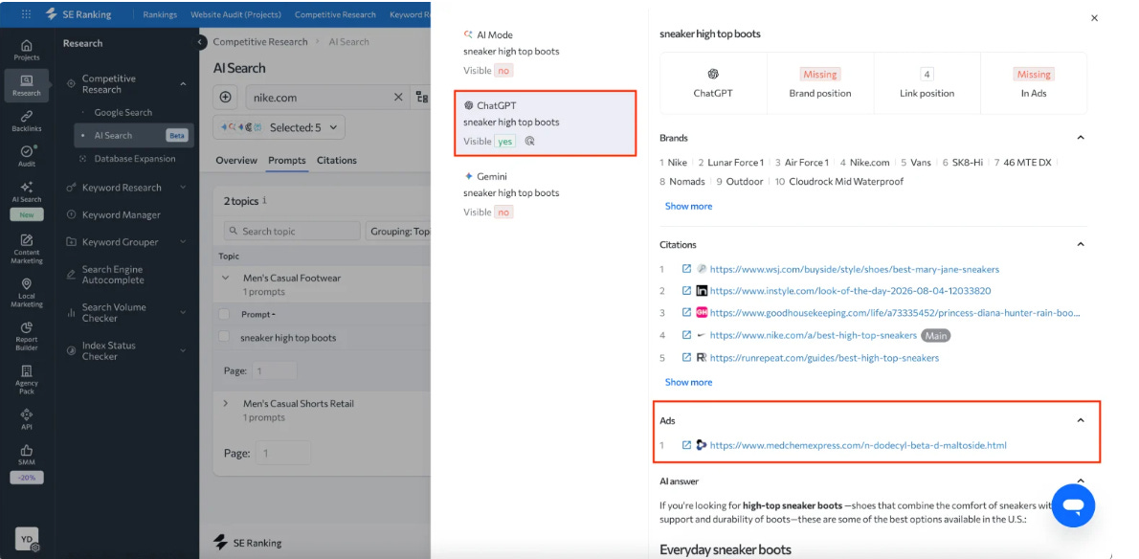Open Report Builder sidebar icon
Viewport: 1139px width, 559px height.
(26, 337)
